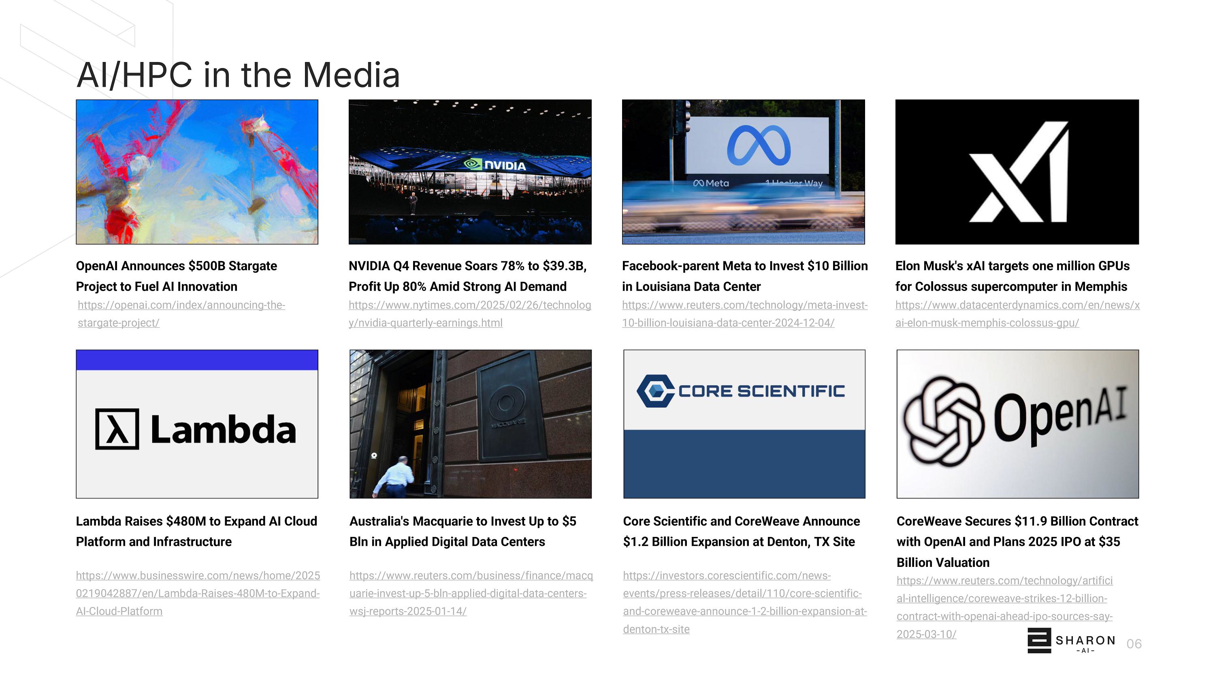Open the OpenAI Stargate project link
1215x684 pixels.
(x=181, y=306)
